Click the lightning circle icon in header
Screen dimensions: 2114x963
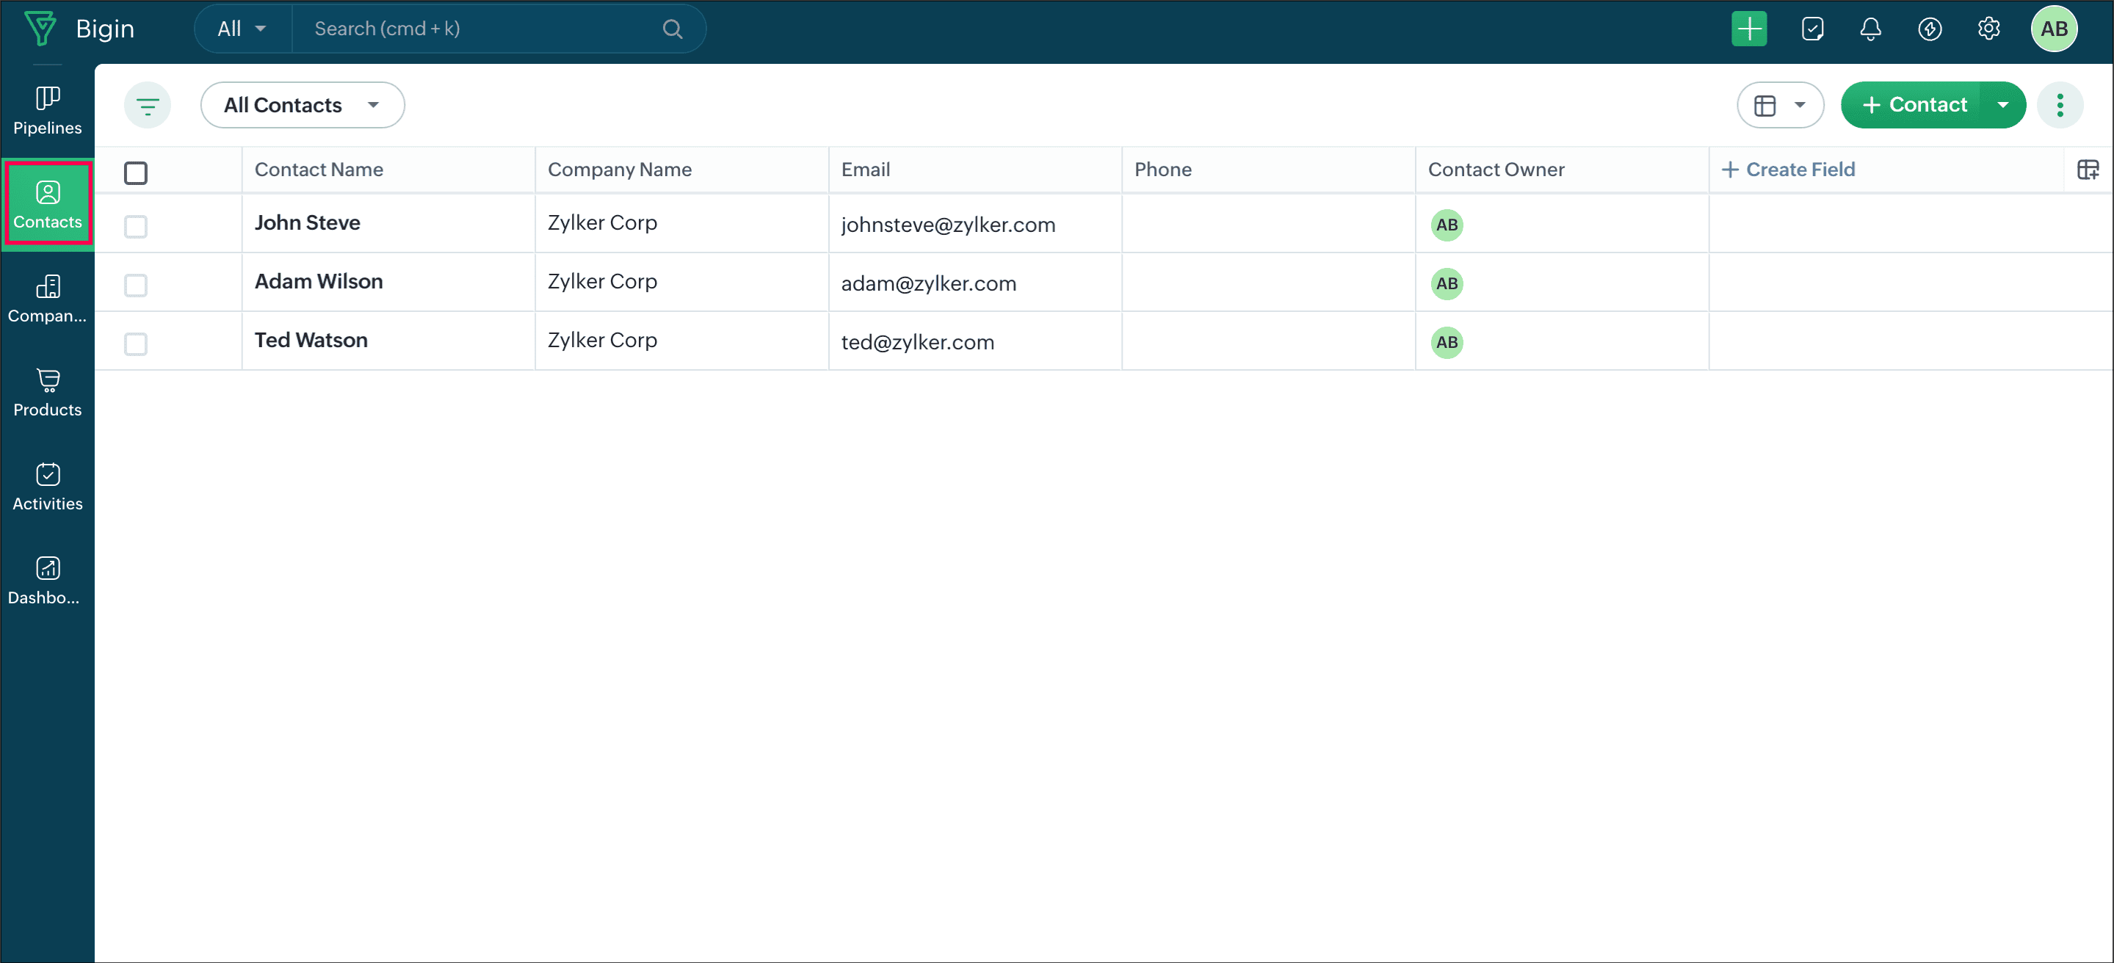(1930, 29)
